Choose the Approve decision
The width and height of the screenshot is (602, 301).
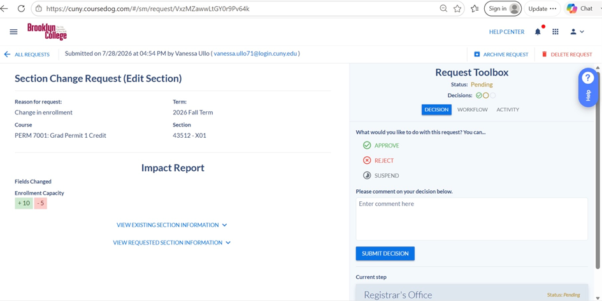[381, 145]
